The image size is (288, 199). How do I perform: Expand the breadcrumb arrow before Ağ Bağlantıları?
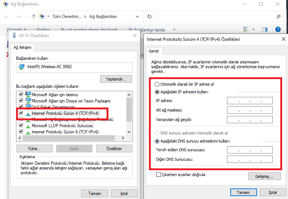85,17
